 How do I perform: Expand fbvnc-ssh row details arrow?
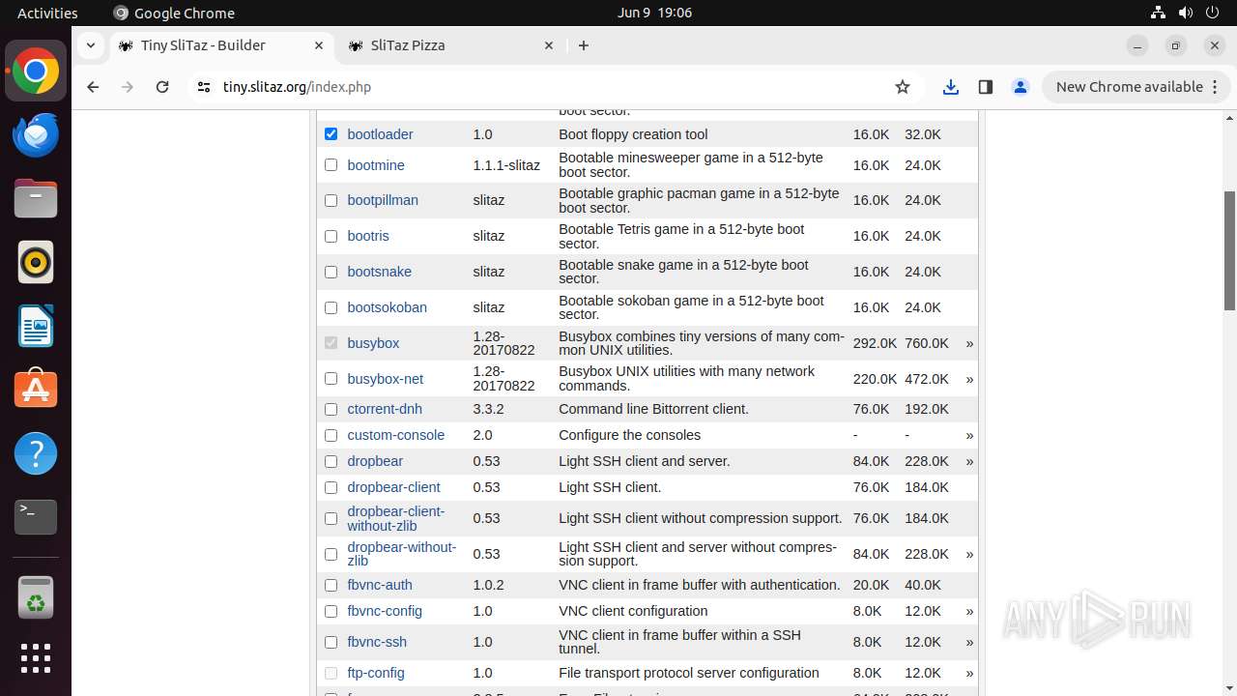coord(969,642)
